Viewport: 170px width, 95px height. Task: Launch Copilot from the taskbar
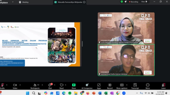(46, 93)
